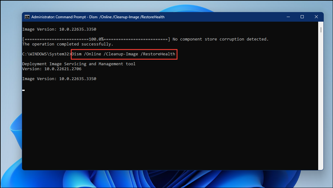
Task: Maximize the Command Prompt window
Action: click(x=302, y=17)
